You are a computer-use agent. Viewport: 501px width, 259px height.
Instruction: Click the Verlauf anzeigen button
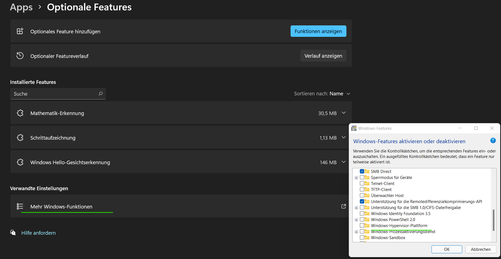click(x=323, y=56)
